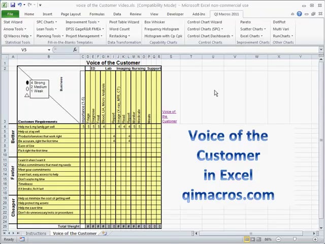Open the Name Box dropdown arrow

[49, 50]
